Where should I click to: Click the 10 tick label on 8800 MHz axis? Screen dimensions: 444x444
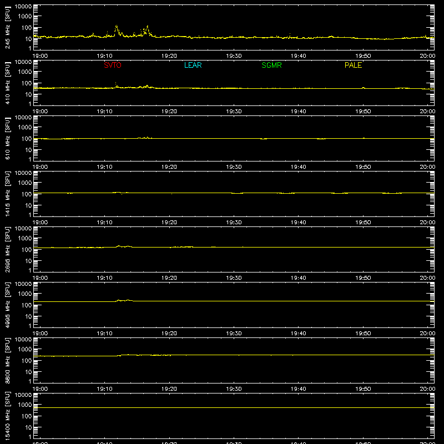(x=28, y=372)
